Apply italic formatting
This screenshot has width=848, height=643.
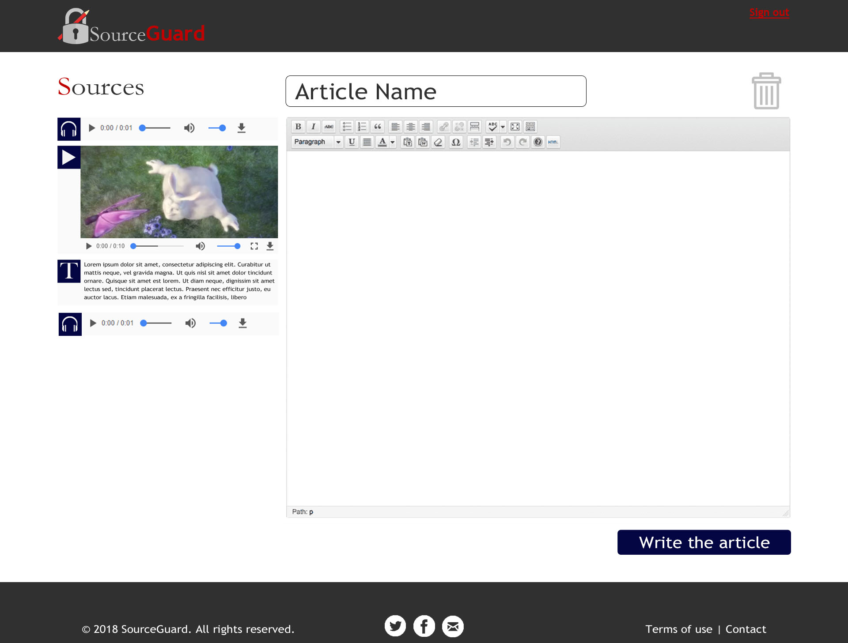(313, 127)
